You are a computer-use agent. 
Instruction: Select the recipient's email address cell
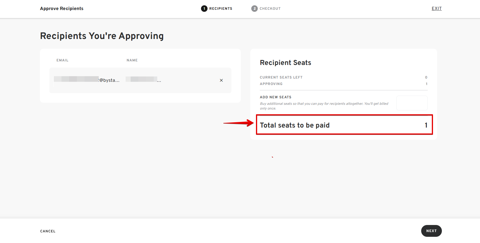[87, 80]
